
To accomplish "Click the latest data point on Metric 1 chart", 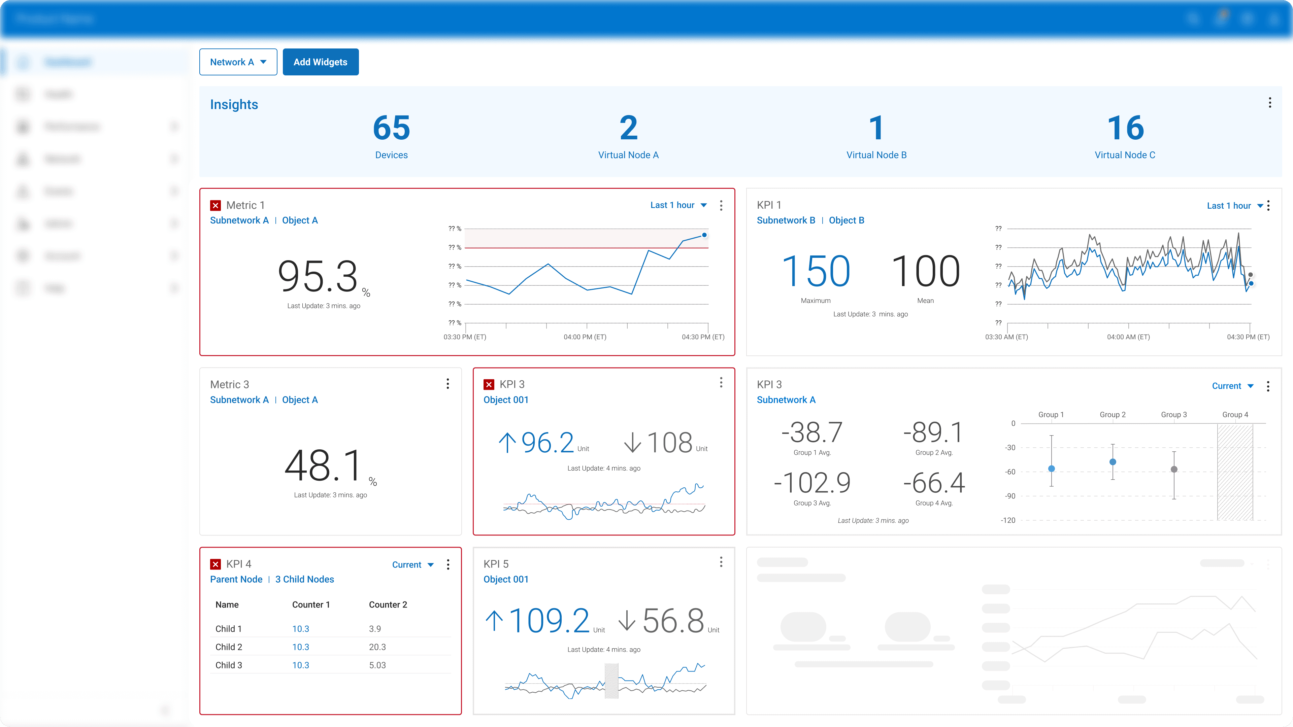I will [x=704, y=235].
